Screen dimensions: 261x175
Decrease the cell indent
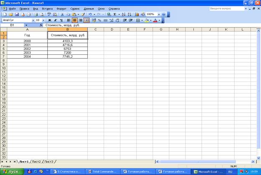(x=125, y=20)
